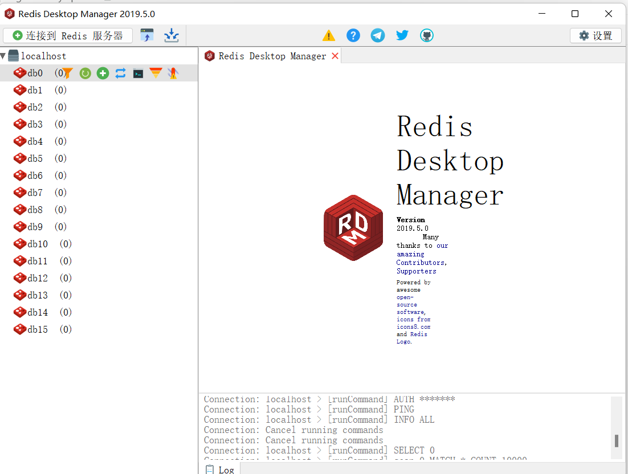628x474 pixels.
Task: Collapse the localhost connection tree
Action: point(3,56)
